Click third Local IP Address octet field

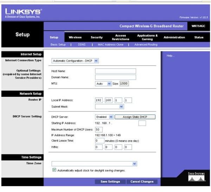click(119, 100)
